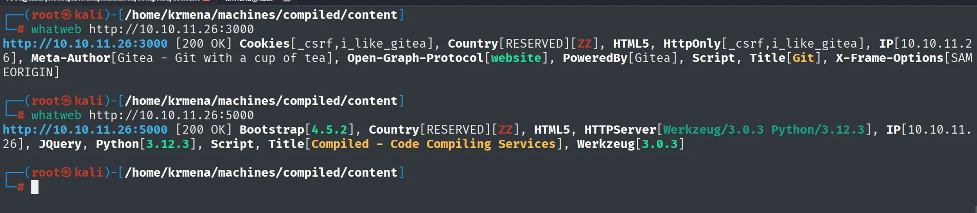Click the cursor block at the empty prompt
The height and width of the screenshot is (213, 977).
[x=35, y=187]
